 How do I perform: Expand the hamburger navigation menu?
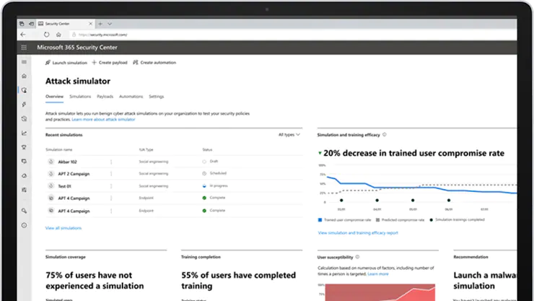24,63
